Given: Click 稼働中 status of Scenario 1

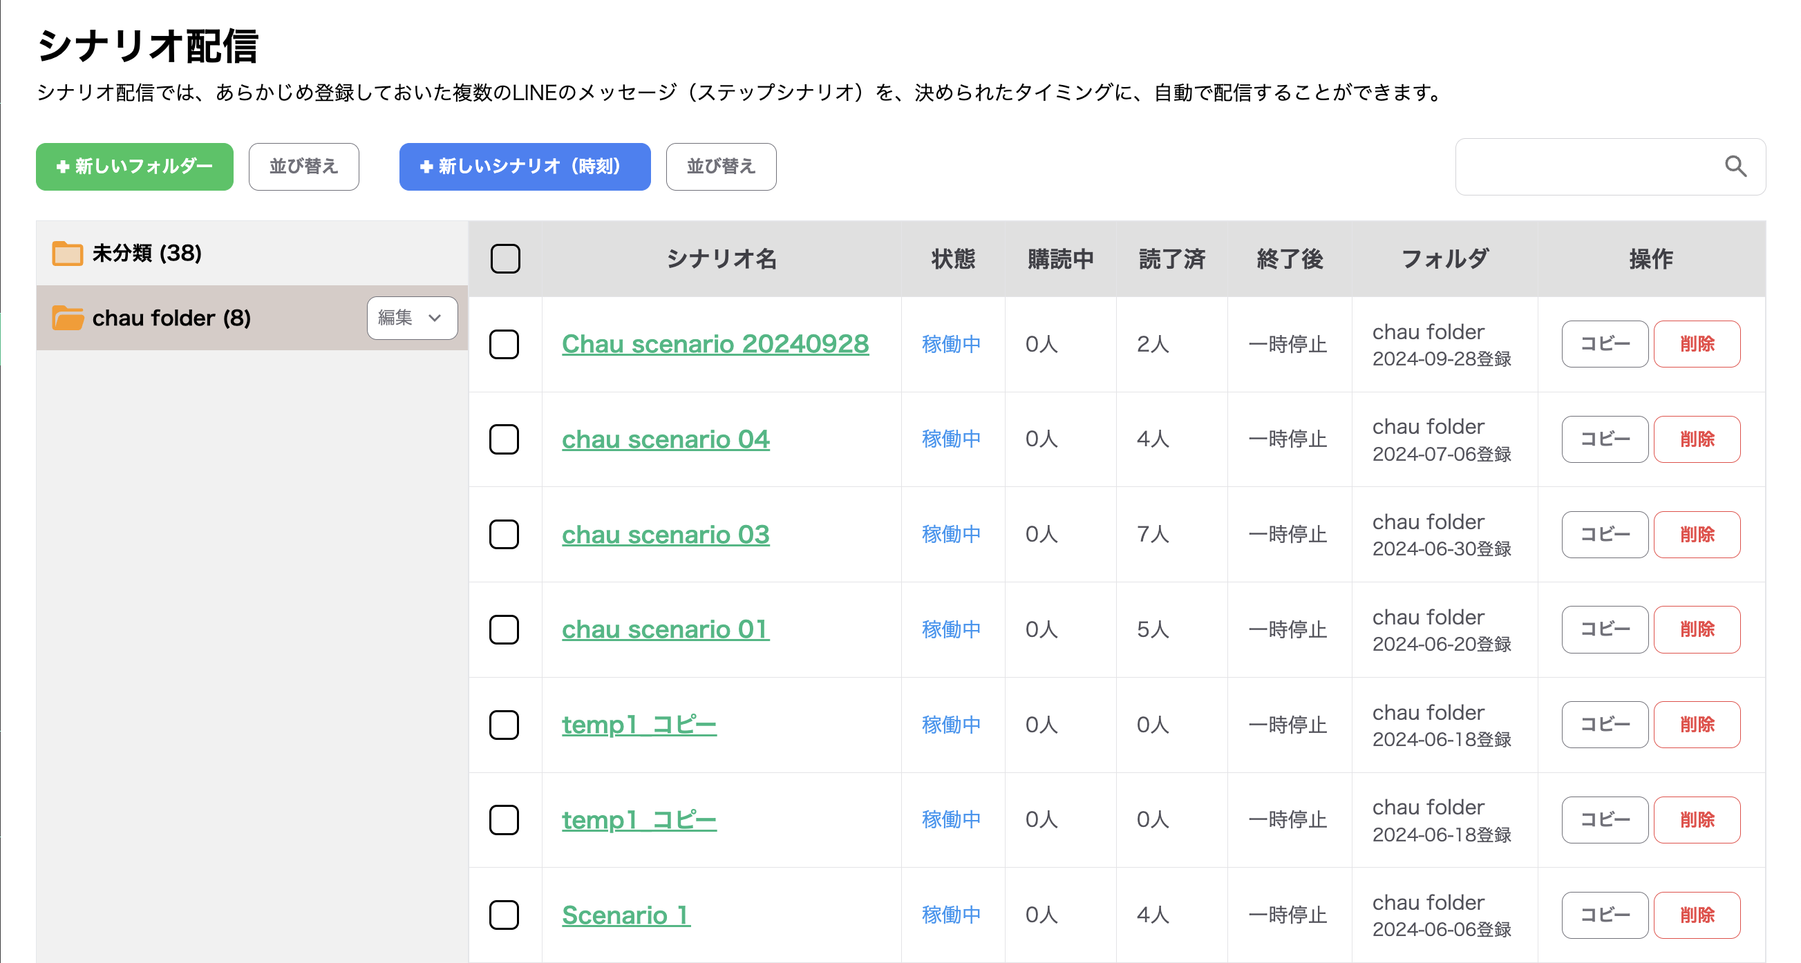Looking at the screenshot, I should pyautogui.click(x=951, y=915).
